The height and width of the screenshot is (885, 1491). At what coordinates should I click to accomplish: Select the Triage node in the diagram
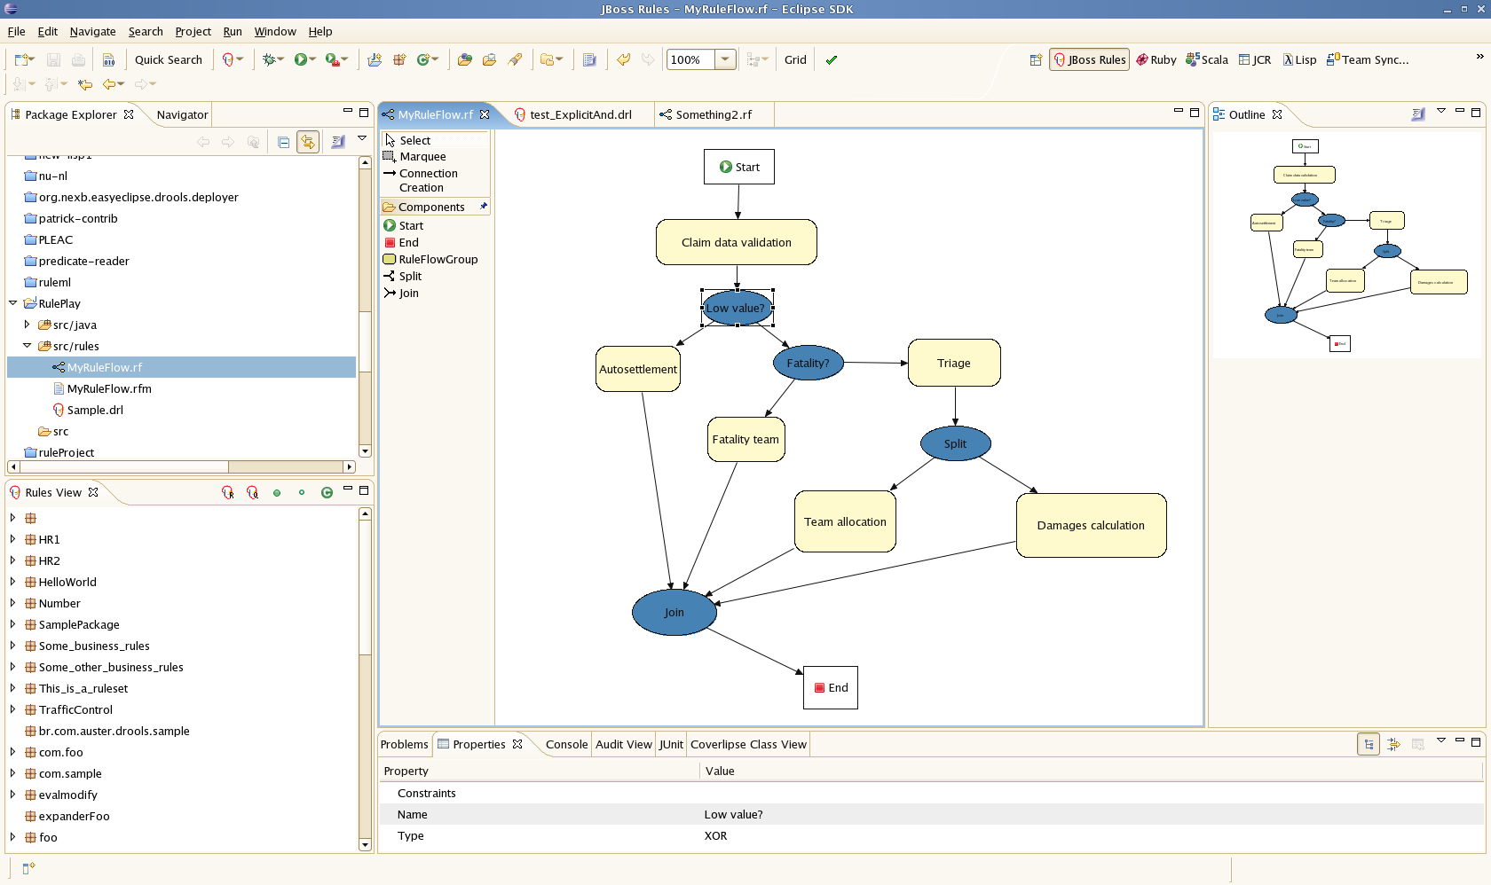coord(953,364)
